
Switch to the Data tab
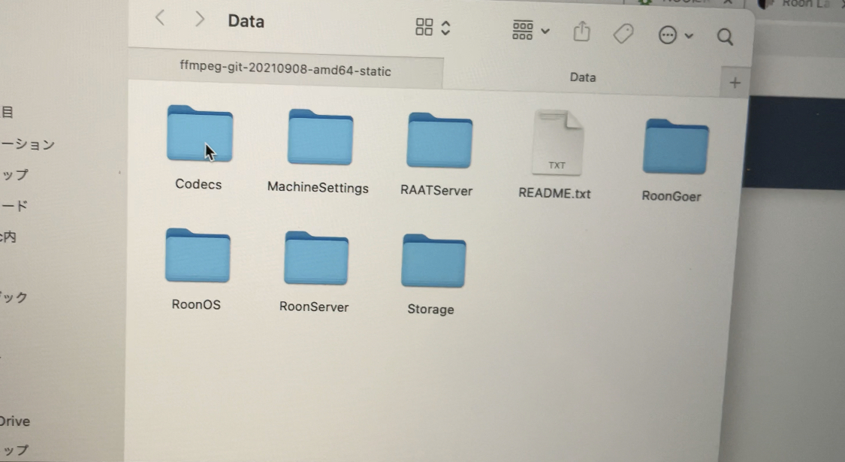point(583,77)
